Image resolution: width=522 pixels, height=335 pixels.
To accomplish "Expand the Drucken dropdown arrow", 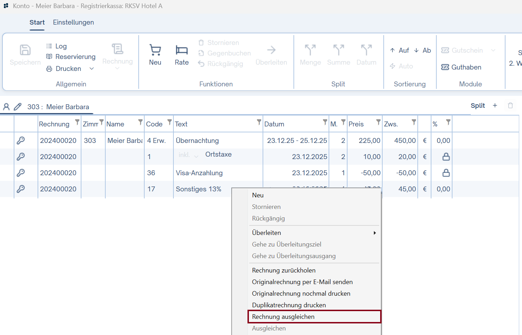I will 92,69.
